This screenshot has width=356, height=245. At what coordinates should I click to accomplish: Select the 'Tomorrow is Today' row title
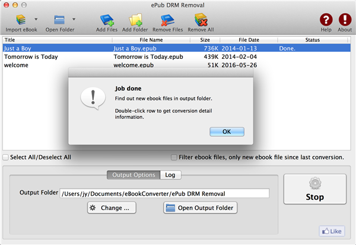tap(31, 56)
